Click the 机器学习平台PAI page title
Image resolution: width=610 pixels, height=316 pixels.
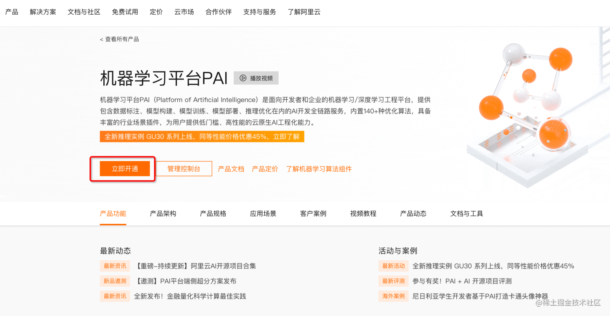tap(164, 78)
